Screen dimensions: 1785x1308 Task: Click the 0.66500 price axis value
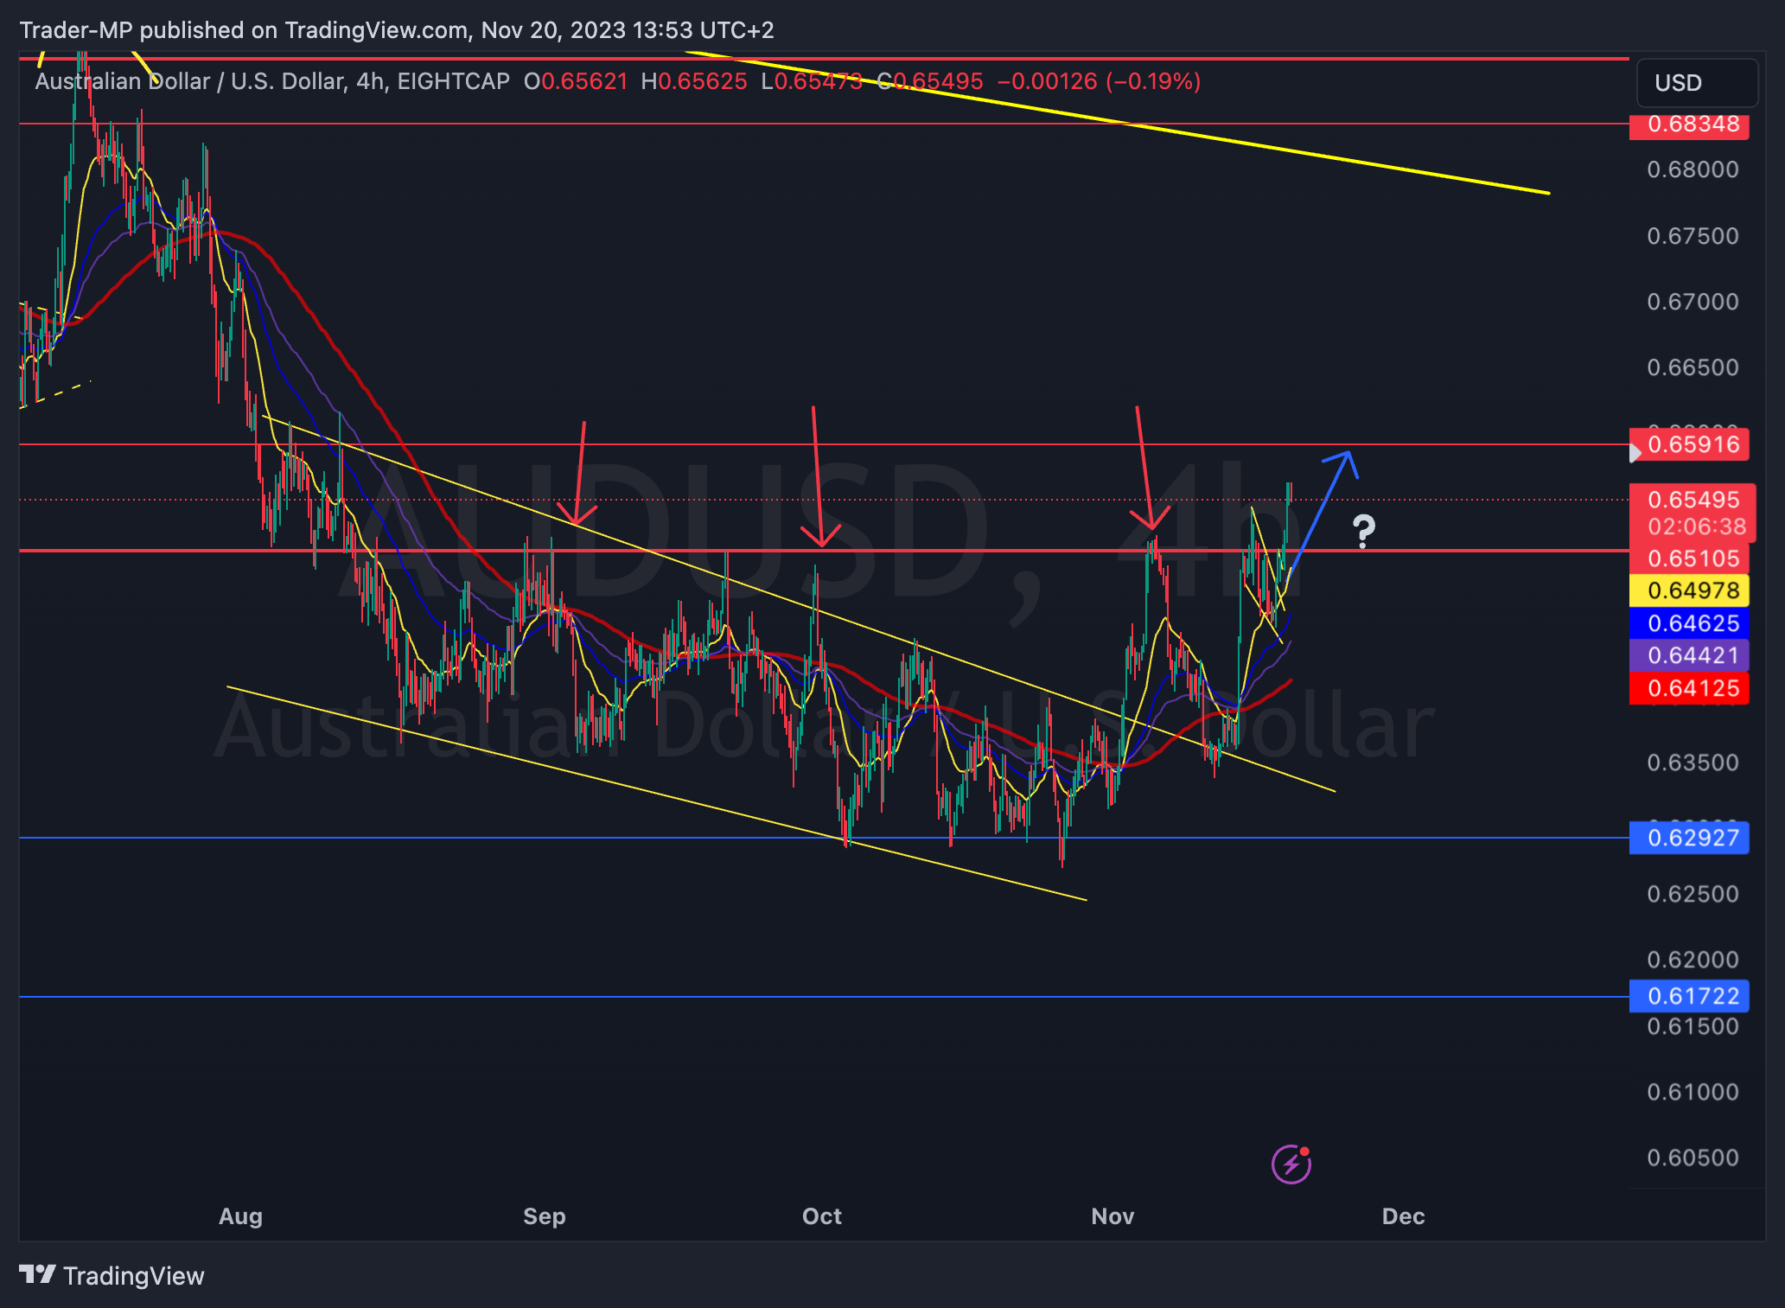[1693, 367]
